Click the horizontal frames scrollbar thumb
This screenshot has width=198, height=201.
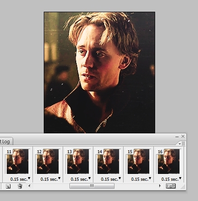(x=92, y=186)
